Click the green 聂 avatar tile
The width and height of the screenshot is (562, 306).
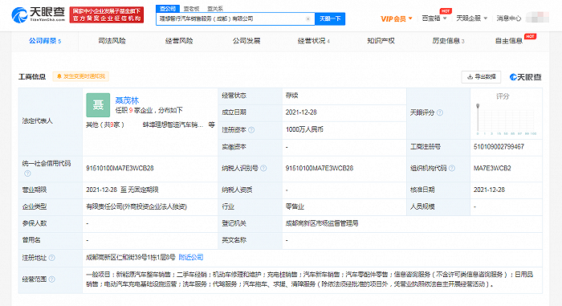[98, 105]
